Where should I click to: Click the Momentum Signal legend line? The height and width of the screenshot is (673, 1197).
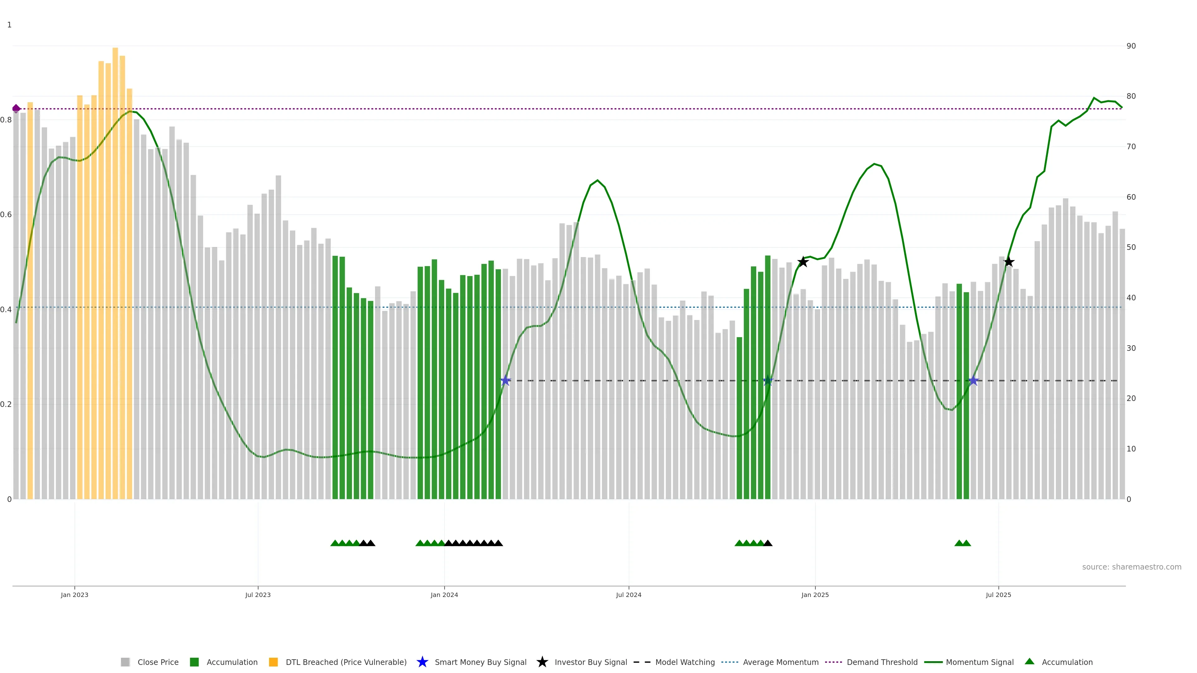(x=933, y=662)
